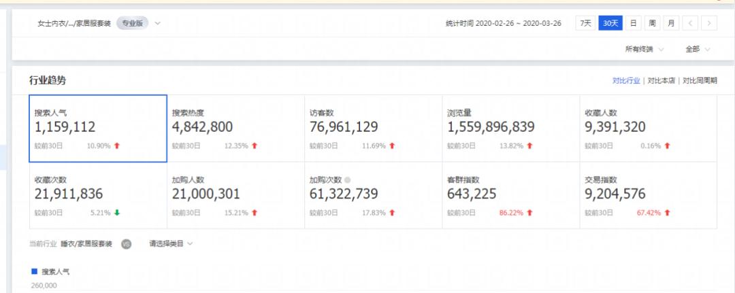Switch to the 日 time granularity

[634, 23]
